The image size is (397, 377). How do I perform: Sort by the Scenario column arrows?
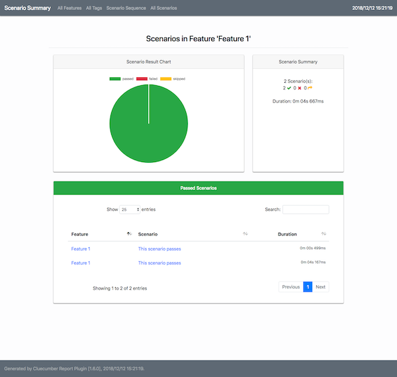(x=245, y=233)
